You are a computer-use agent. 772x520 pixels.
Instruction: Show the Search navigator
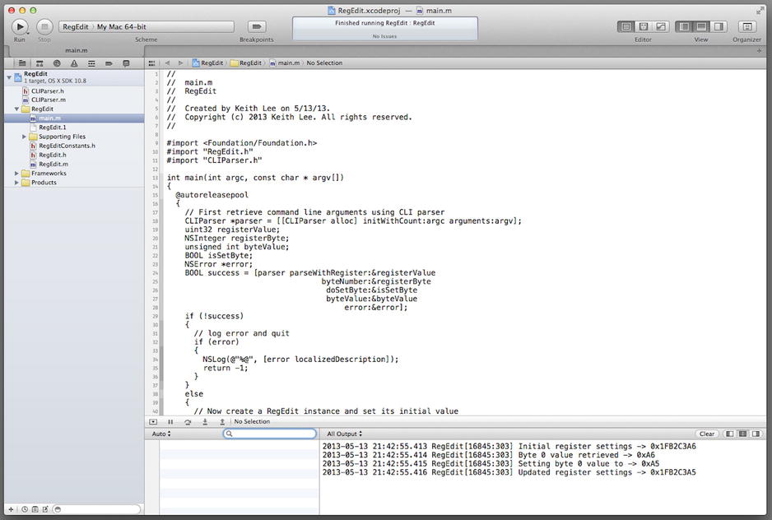[x=57, y=63]
